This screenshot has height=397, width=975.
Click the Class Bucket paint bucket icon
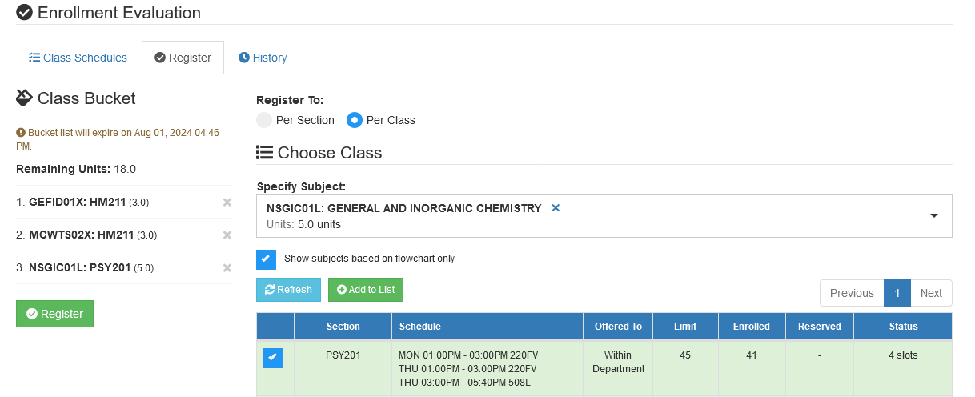click(24, 98)
